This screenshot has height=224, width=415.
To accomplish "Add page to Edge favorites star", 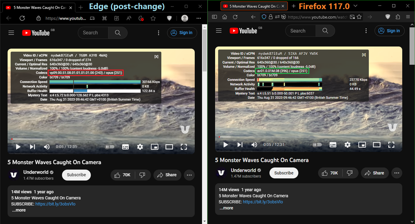I will pos(153,18).
